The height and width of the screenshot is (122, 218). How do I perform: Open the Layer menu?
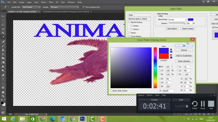[x=29, y=2]
